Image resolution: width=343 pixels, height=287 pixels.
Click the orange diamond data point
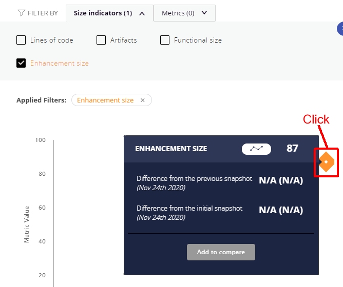point(326,162)
